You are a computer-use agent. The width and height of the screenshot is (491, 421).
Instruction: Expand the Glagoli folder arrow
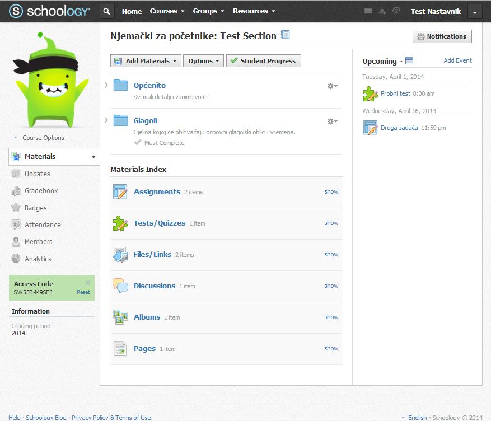pos(106,120)
